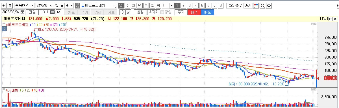Click the save chart layout floppy icon

pos(262,6)
